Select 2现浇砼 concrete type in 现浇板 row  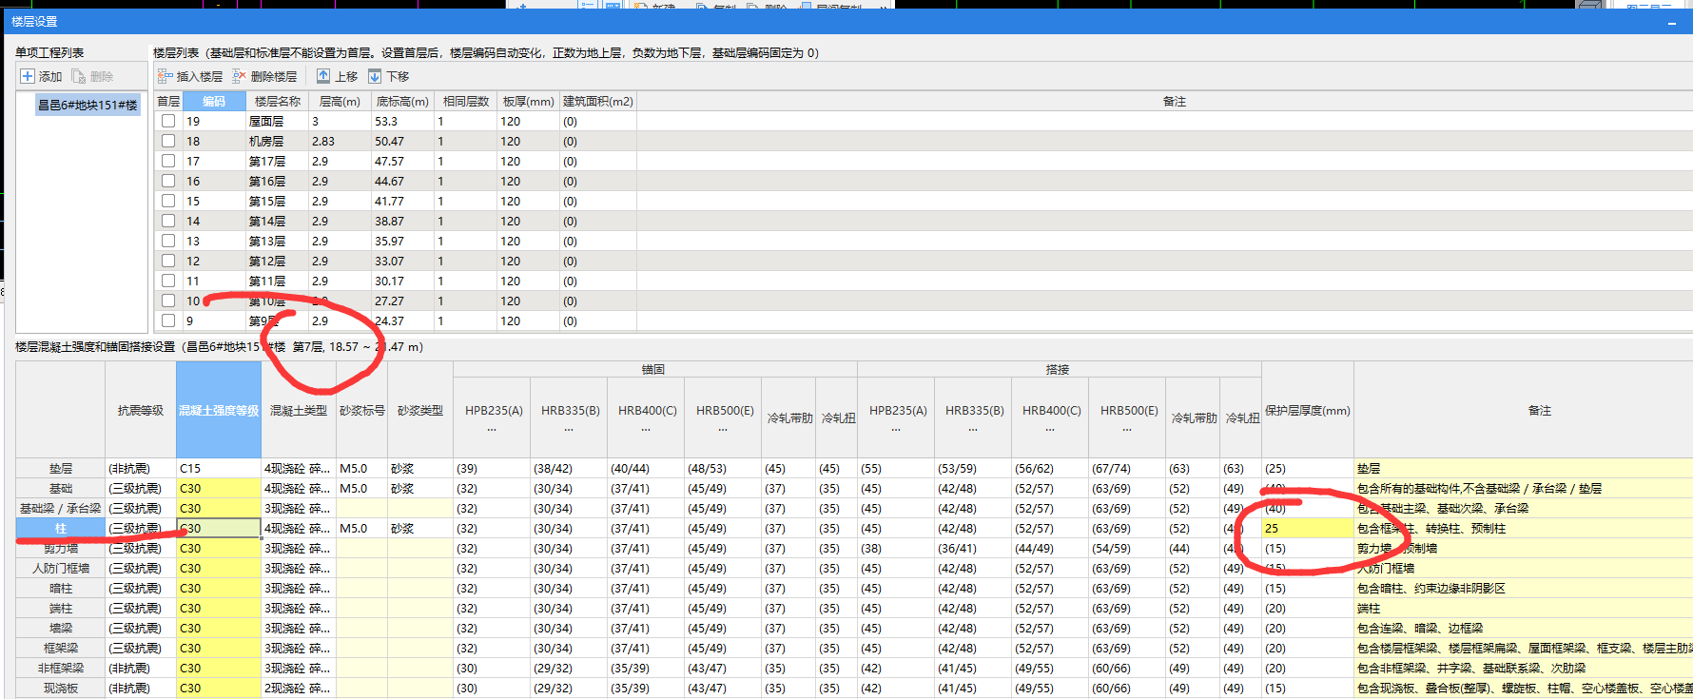click(x=299, y=688)
